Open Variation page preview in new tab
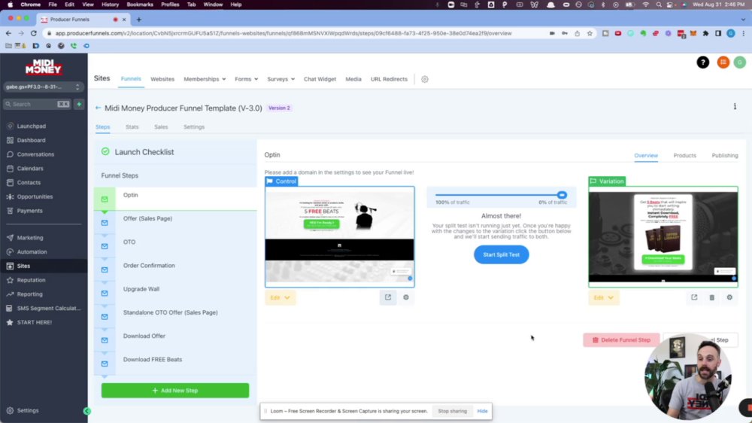Image resolution: width=752 pixels, height=423 pixels. 694,297
